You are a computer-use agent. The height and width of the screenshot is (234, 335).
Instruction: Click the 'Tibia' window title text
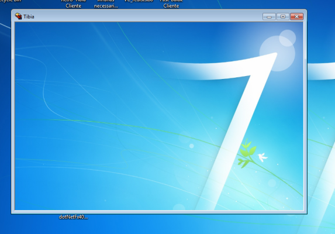pyautogui.click(x=29, y=16)
